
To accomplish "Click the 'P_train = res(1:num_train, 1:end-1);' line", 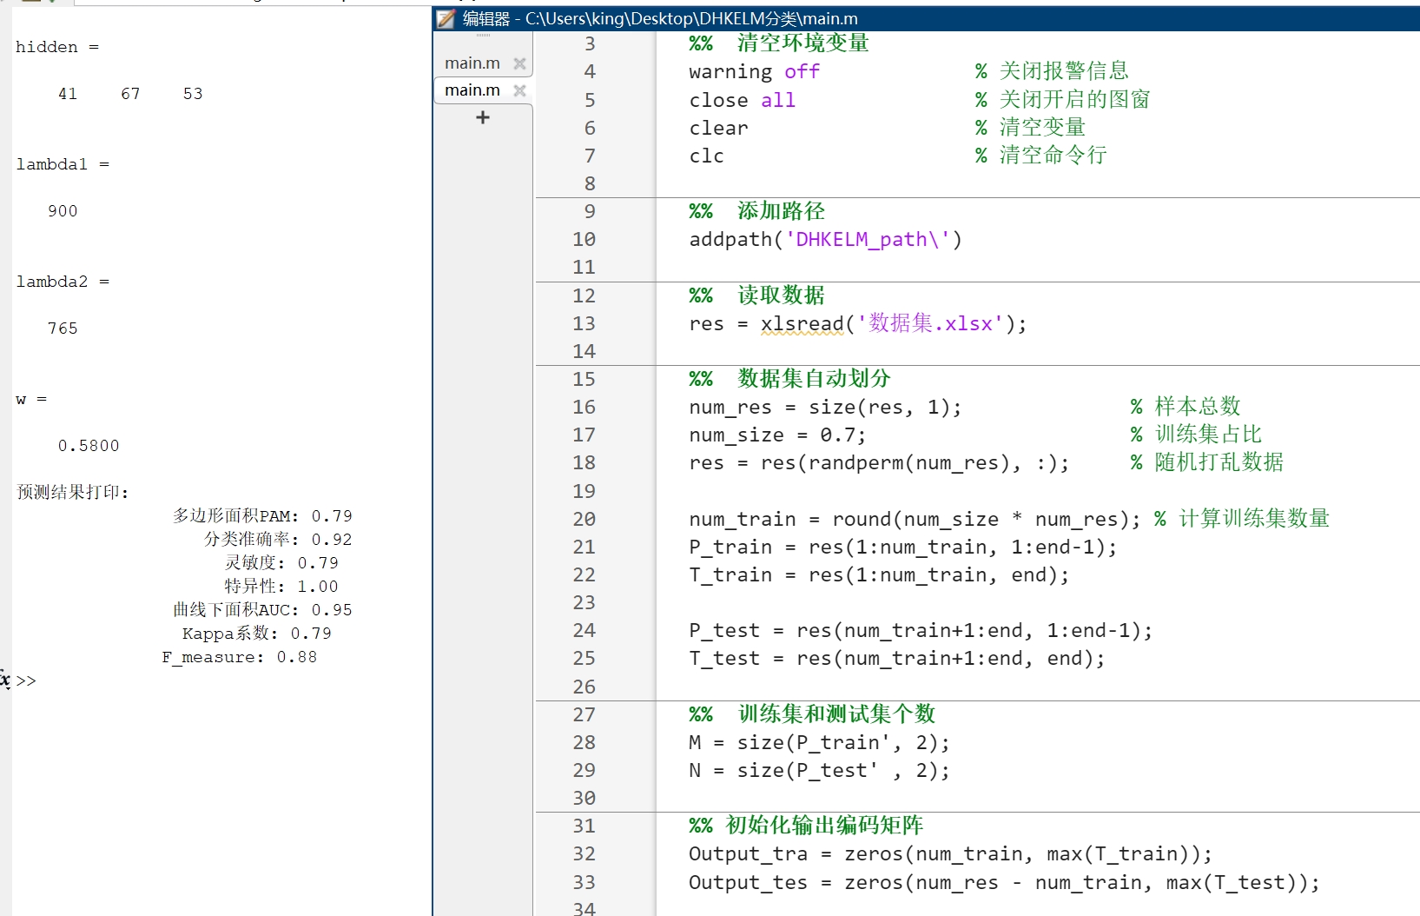I will [x=902, y=548].
